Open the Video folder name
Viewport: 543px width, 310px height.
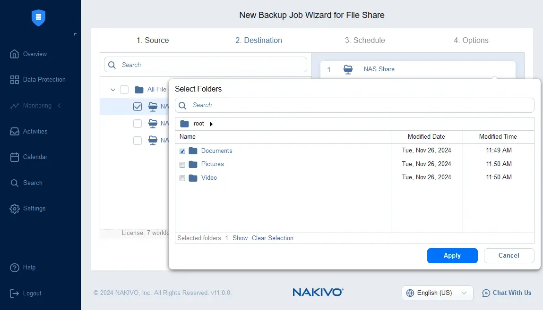click(x=209, y=178)
